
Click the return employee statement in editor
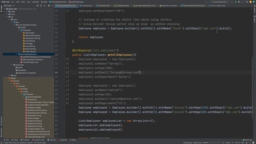91,37
